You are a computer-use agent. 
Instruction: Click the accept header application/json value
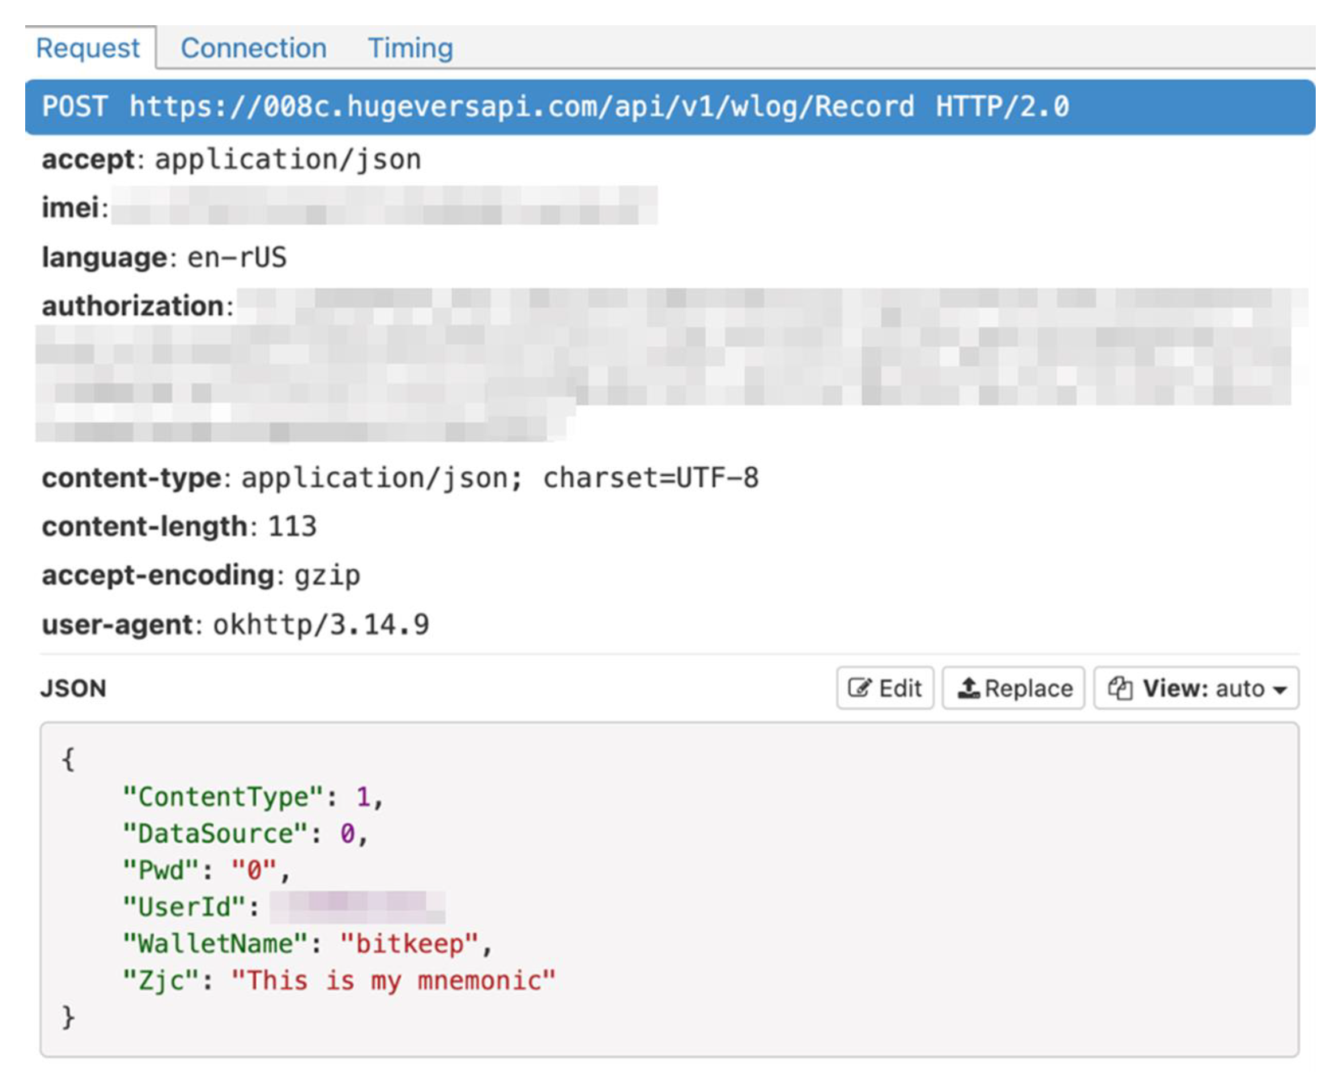coord(288,160)
